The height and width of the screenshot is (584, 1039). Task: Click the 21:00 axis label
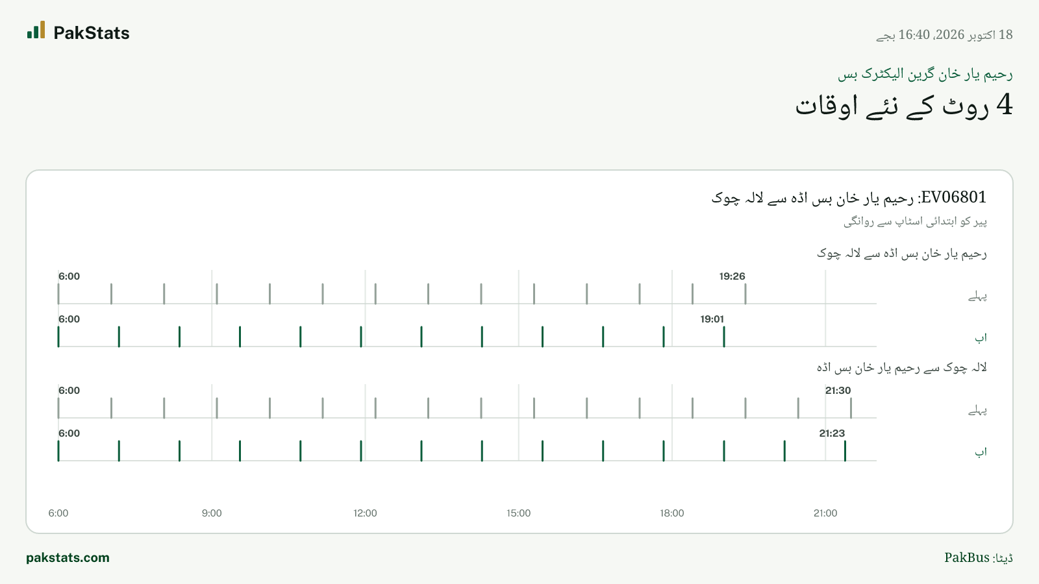click(825, 513)
